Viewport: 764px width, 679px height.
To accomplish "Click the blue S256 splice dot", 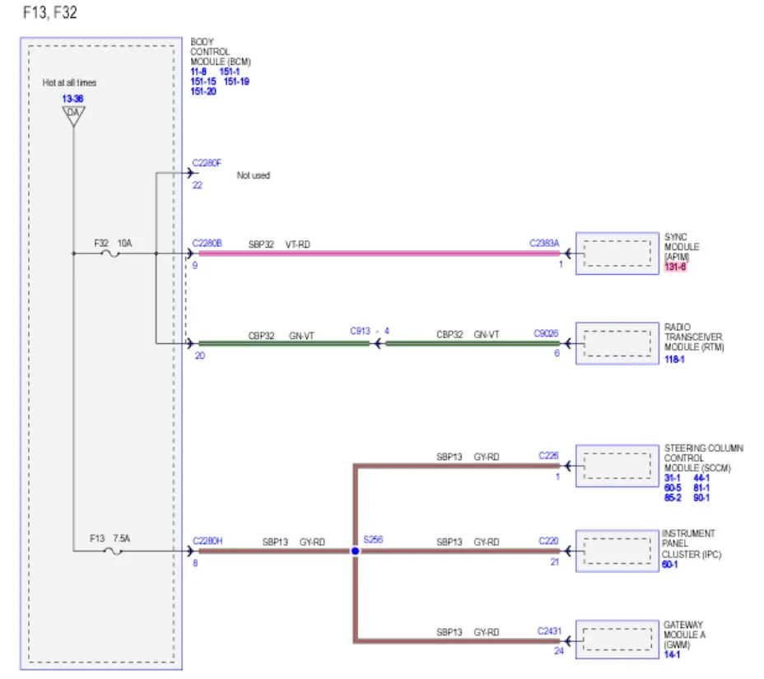I will click(355, 551).
